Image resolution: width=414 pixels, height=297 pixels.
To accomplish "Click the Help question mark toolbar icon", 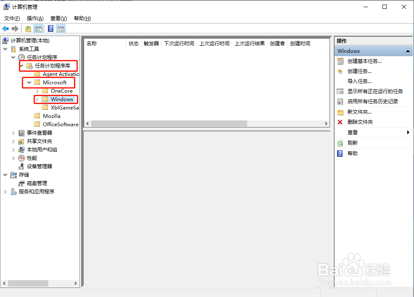I will pos(50,29).
